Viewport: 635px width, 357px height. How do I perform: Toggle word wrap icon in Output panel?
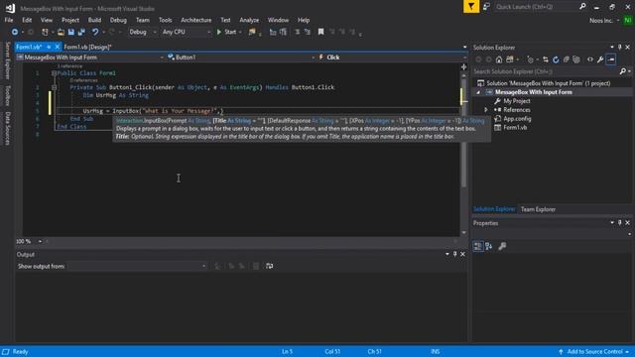point(269,266)
